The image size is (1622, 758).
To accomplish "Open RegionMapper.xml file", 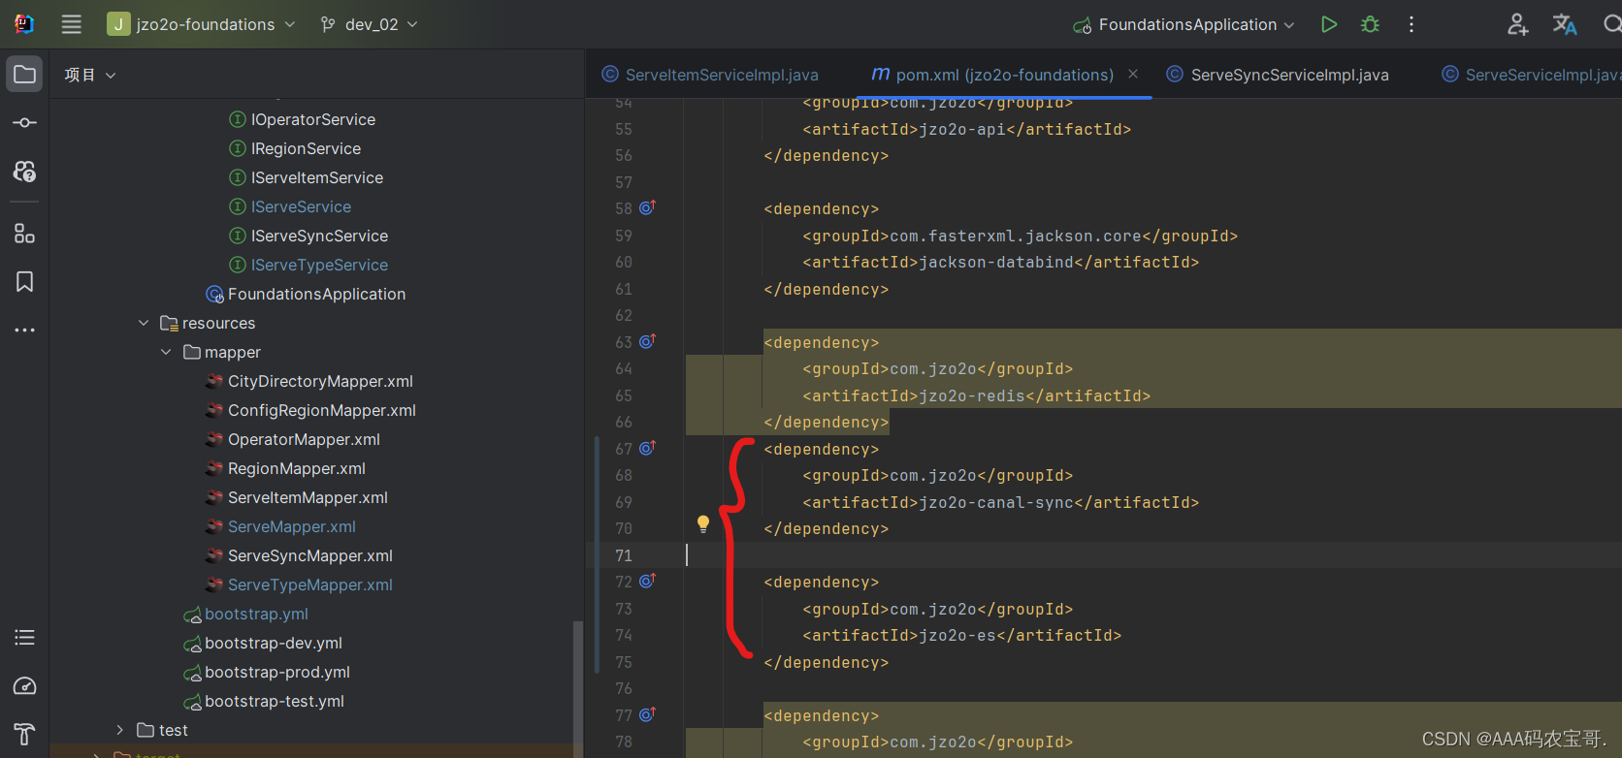I will point(296,468).
